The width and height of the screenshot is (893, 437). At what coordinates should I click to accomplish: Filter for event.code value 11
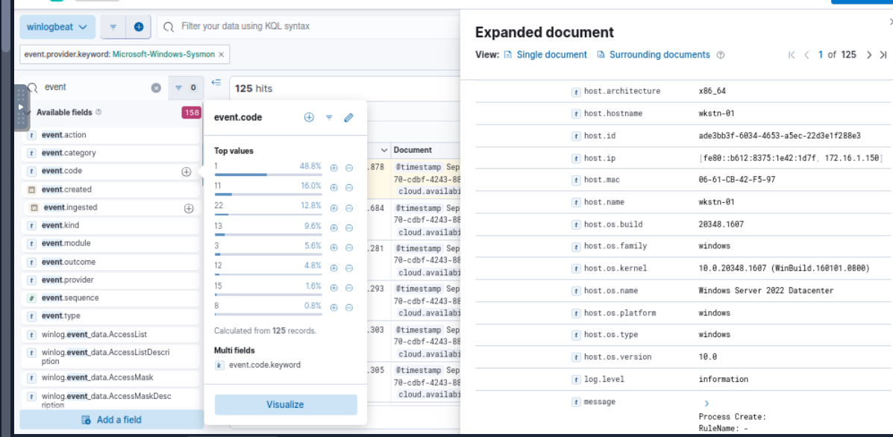point(334,187)
